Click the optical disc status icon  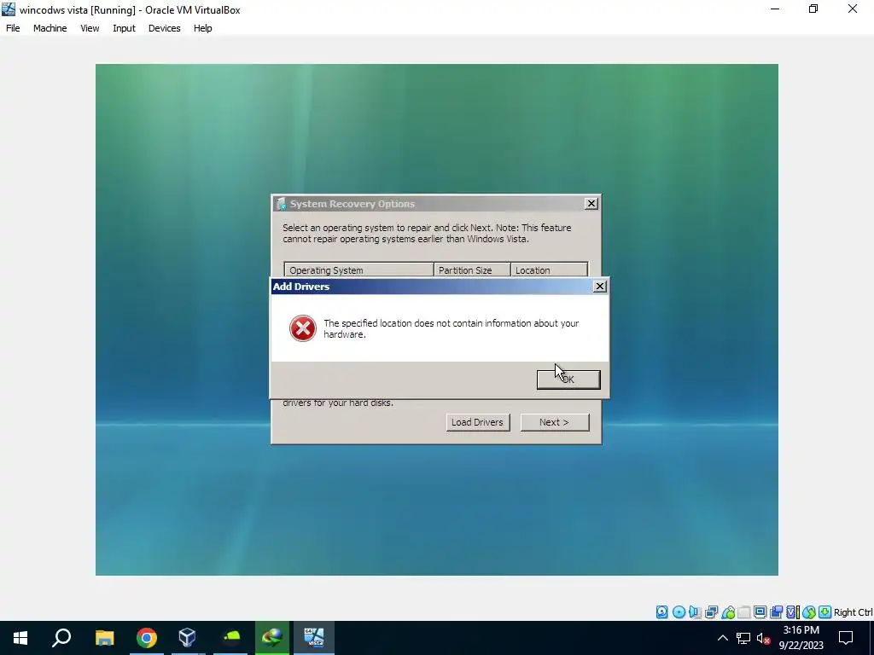click(x=679, y=612)
